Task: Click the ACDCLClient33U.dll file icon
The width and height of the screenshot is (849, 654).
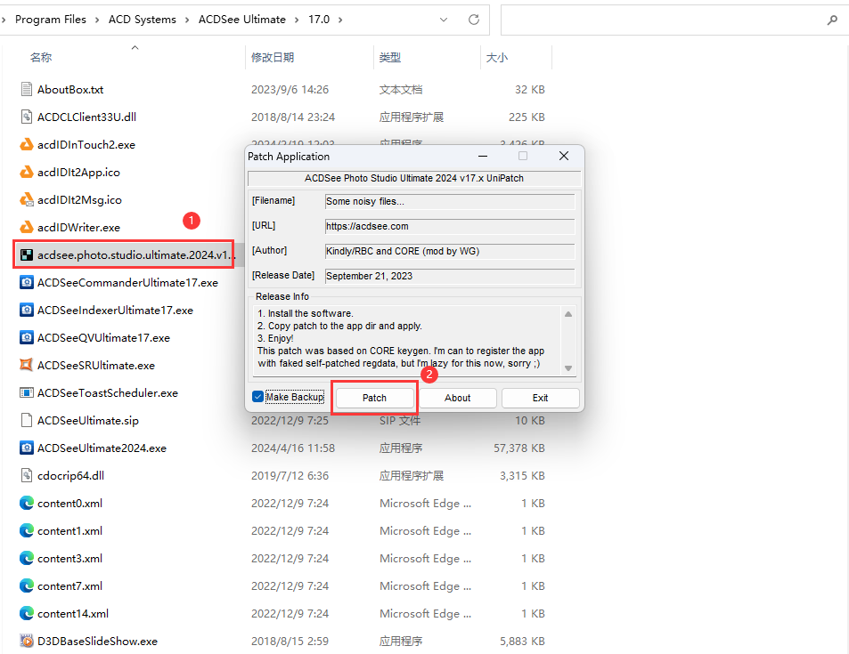Action: tap(27, 117)
